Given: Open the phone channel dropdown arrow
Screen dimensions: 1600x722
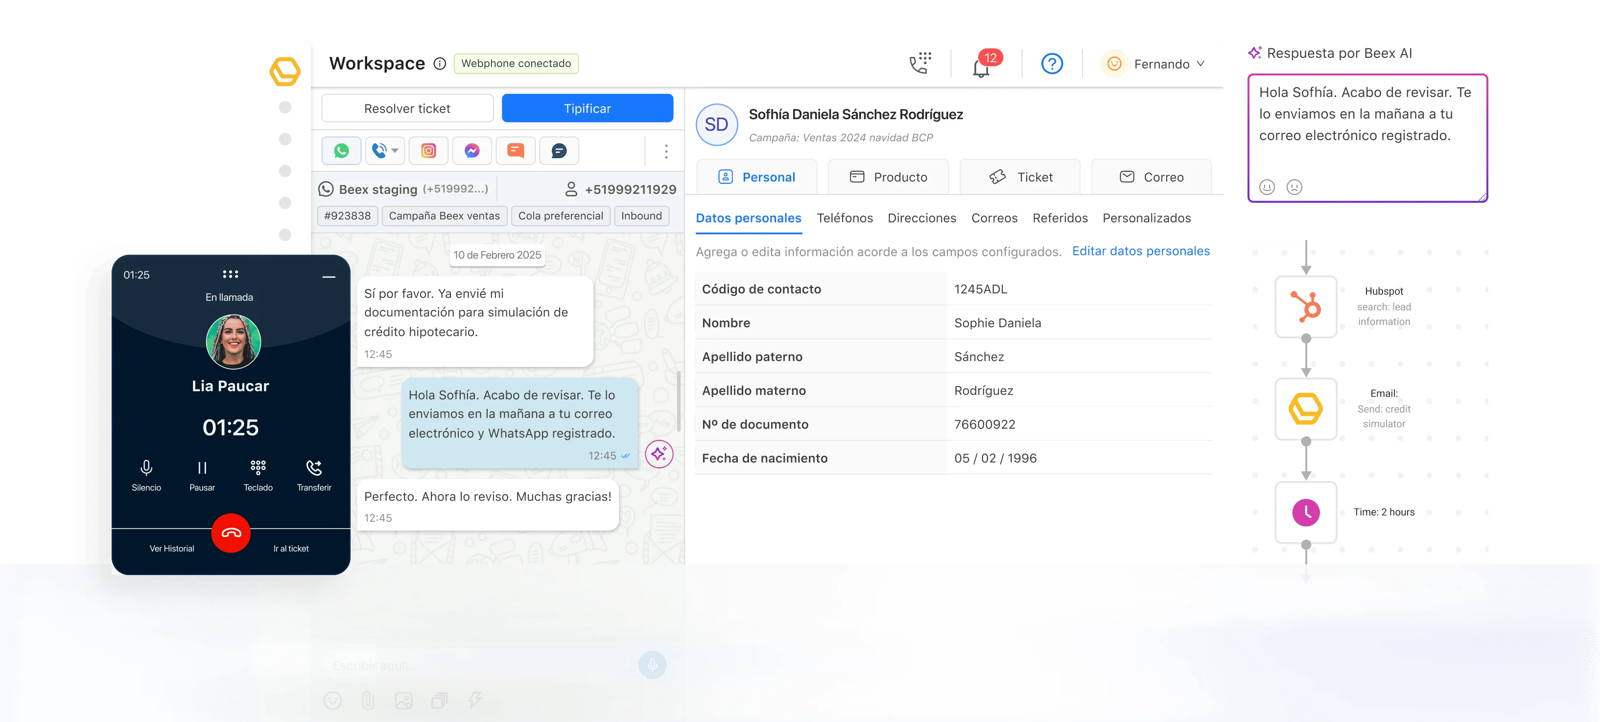Looking at the screenshot, I should 395,151.
